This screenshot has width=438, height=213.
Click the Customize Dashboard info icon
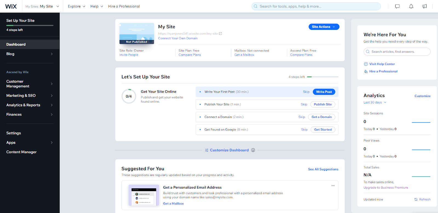click(253, 150)
